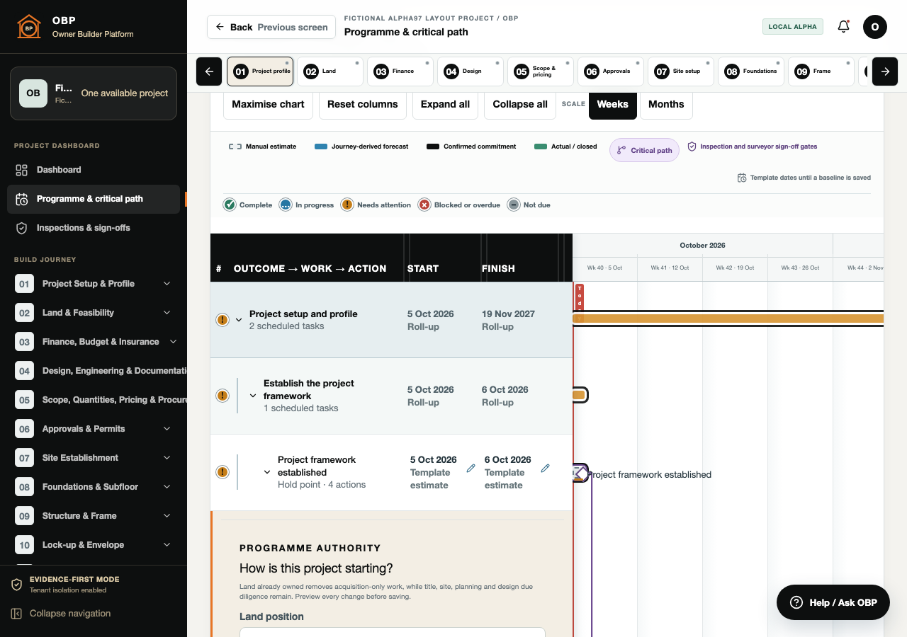Click Maximise chart button
The image size is (907, 637).
click(268, 104)
